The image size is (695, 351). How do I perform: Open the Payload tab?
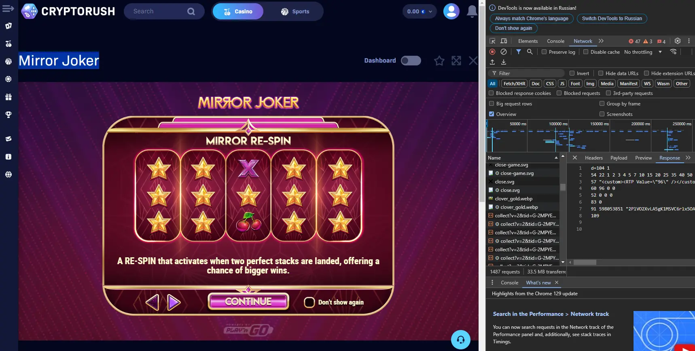619,158
